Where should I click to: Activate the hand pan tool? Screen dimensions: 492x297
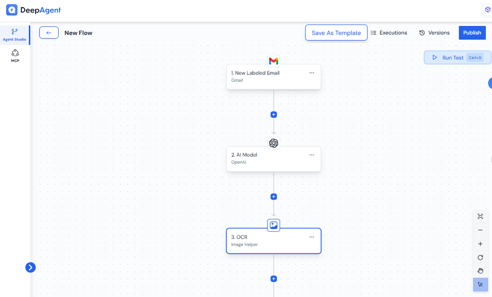pyautogui.click(x=480, y=271)
